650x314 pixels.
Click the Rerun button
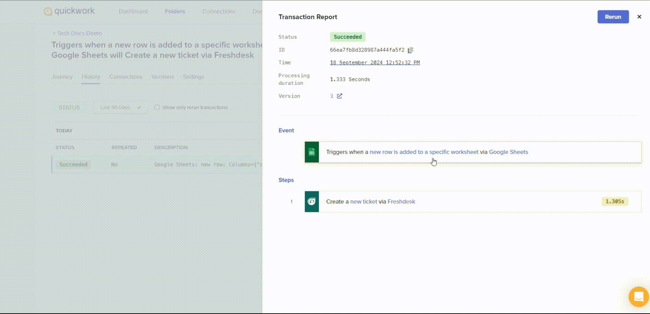click(x=613, y=17)
